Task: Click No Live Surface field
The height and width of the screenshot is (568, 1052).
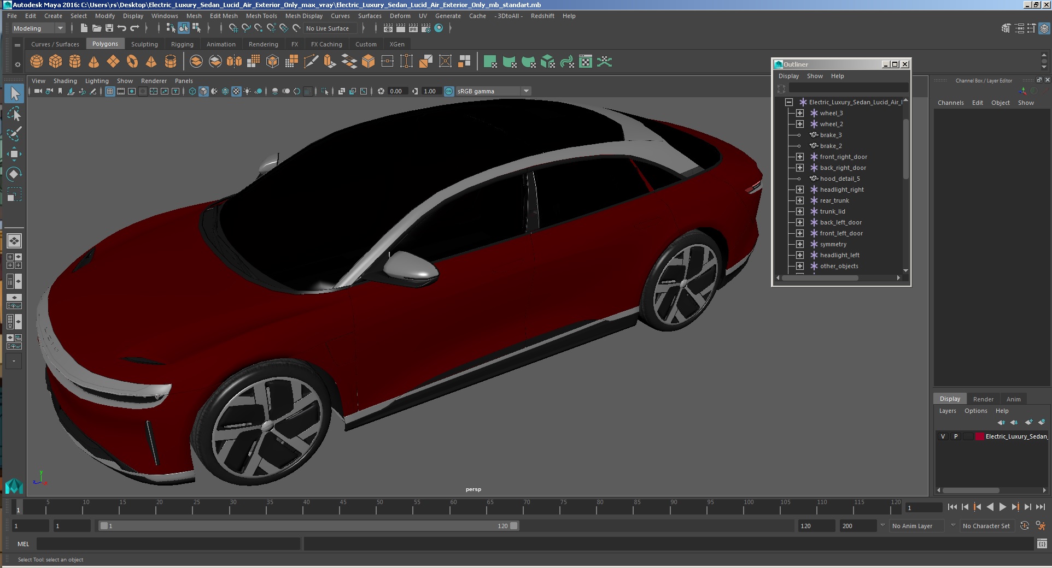Action: click(330, 28)
